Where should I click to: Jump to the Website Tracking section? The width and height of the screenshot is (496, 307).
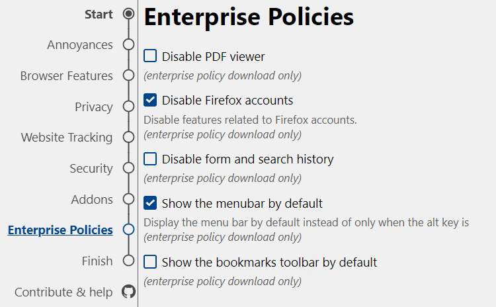[67, 138]
